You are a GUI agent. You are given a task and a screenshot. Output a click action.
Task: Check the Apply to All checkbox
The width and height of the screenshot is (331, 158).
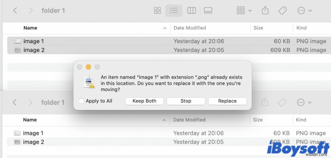pos(81,101)
